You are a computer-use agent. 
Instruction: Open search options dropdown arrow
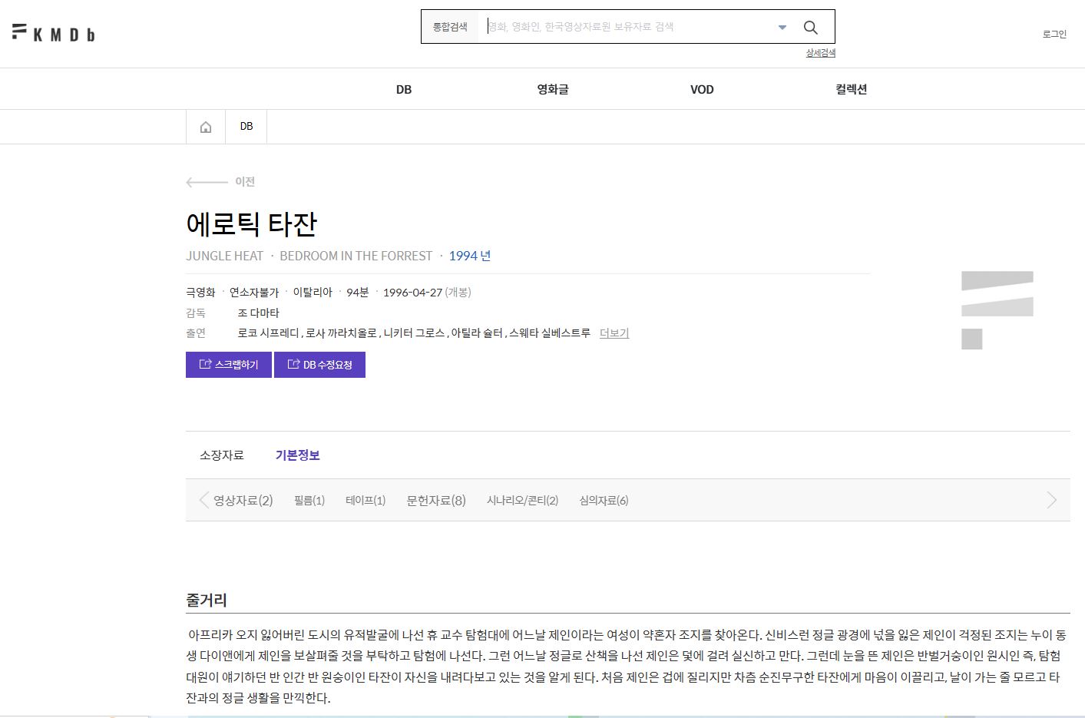coord(782,28)
